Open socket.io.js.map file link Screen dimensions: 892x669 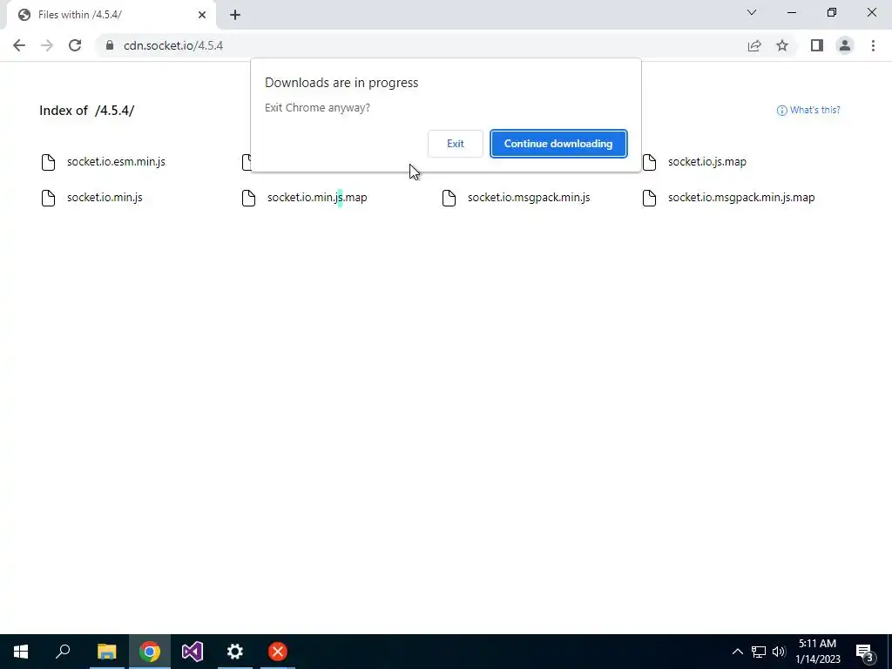707,161
